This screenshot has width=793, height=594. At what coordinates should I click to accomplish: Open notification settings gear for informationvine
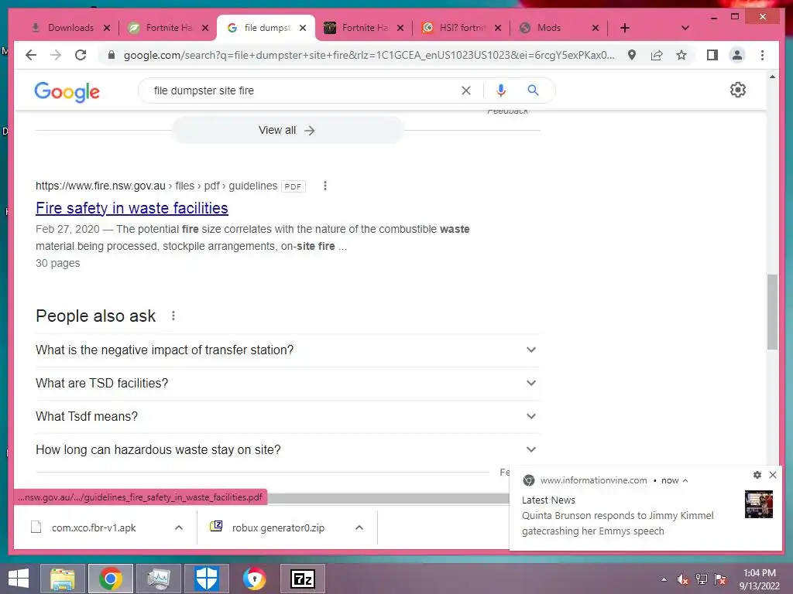coord(757,475)
